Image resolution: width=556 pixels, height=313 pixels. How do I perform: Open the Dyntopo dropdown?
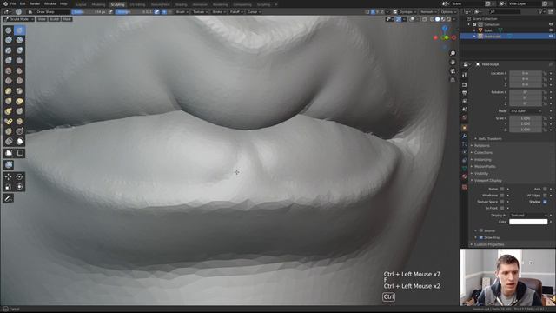(x=407, y=11)
